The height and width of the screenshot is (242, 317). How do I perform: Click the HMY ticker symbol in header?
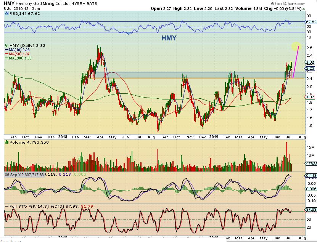click(x=9, y=3)
